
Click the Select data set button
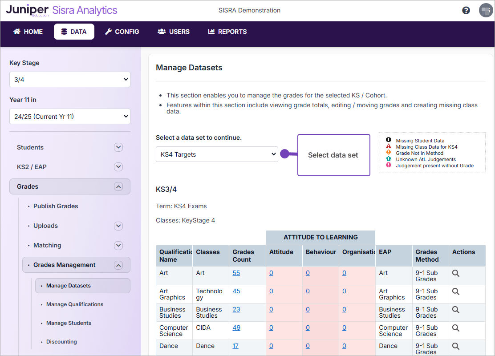[333, 154]
